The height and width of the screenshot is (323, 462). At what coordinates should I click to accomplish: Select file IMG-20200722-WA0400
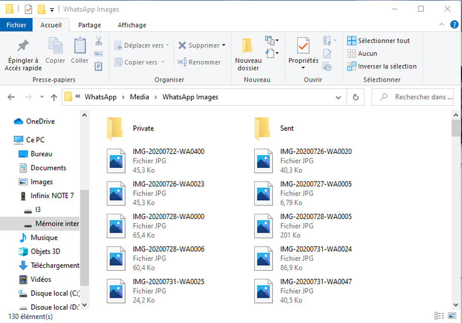(156, 160)
